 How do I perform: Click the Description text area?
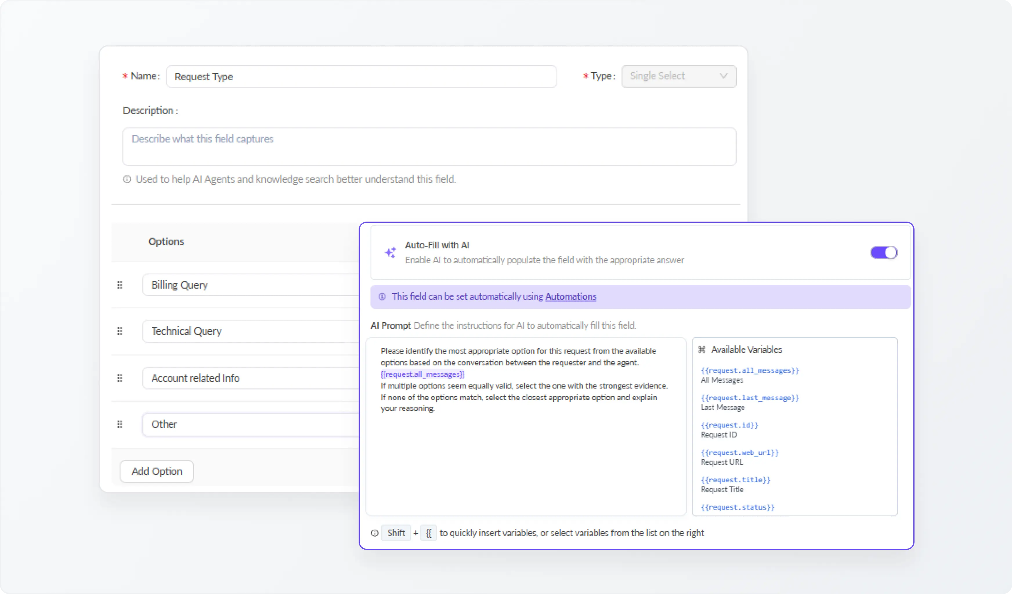click(x=429, y=147)
